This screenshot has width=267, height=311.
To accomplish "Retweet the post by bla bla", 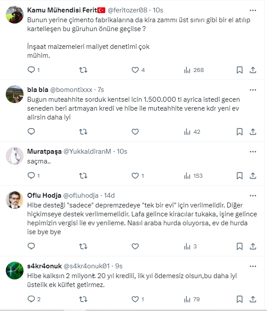I will point(83,132).
